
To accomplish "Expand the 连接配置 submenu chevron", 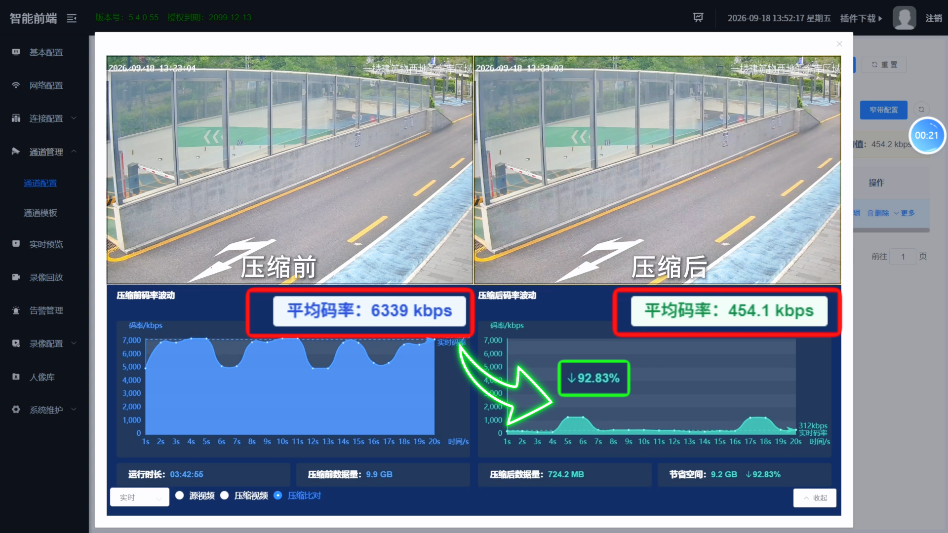I will (74, 118).
